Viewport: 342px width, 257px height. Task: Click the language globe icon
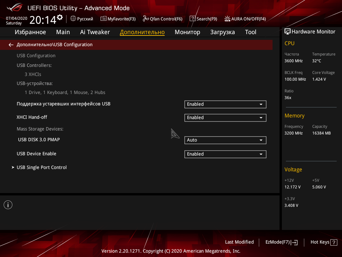click(73, 19)
